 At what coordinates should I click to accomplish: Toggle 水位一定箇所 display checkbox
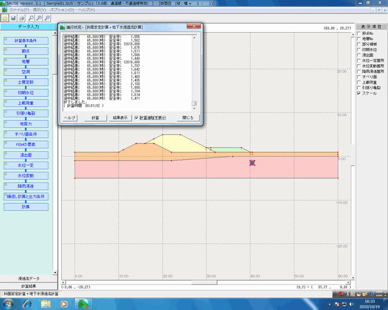[x=359, y=61]
